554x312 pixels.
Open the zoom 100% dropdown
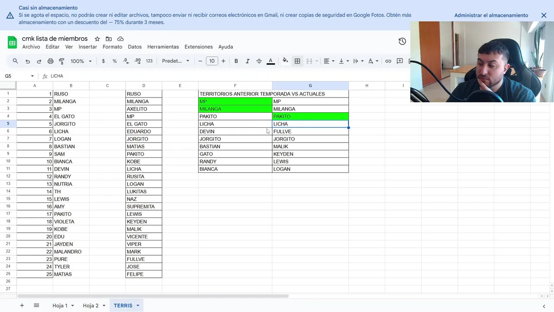click(81, 61)
